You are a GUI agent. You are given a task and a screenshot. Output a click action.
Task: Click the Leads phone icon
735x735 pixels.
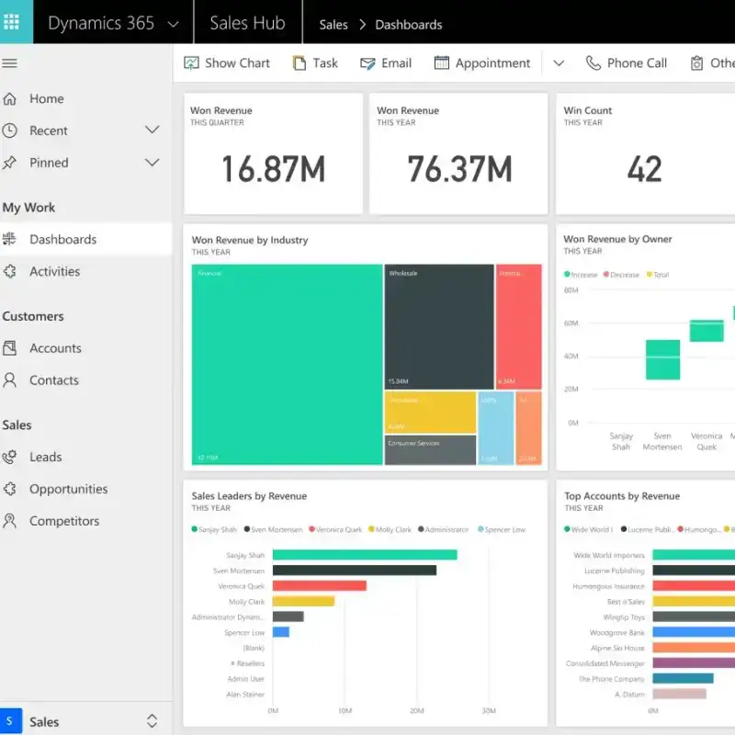pyautogui.click(x=9, y=457)
